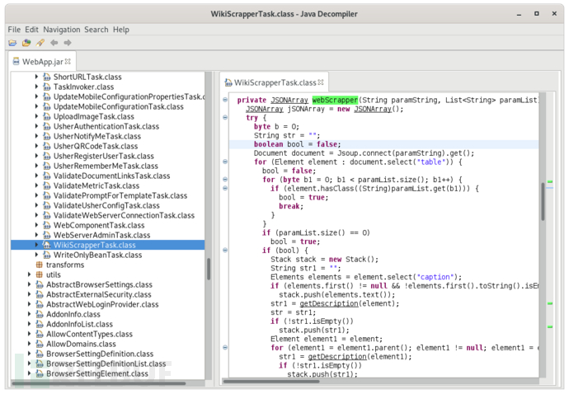
Task: Expand the utils package node
Action: point(29,274)
